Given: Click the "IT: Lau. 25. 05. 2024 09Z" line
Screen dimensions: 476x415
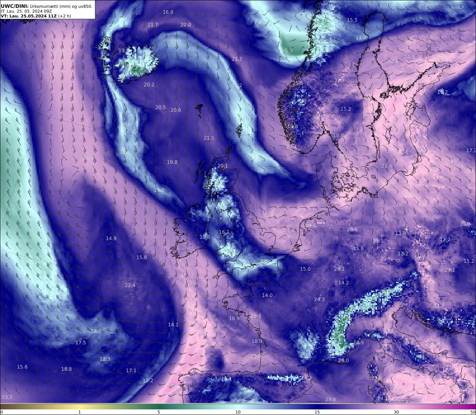Looking at the screenshot, I should [x=26, y=11].
